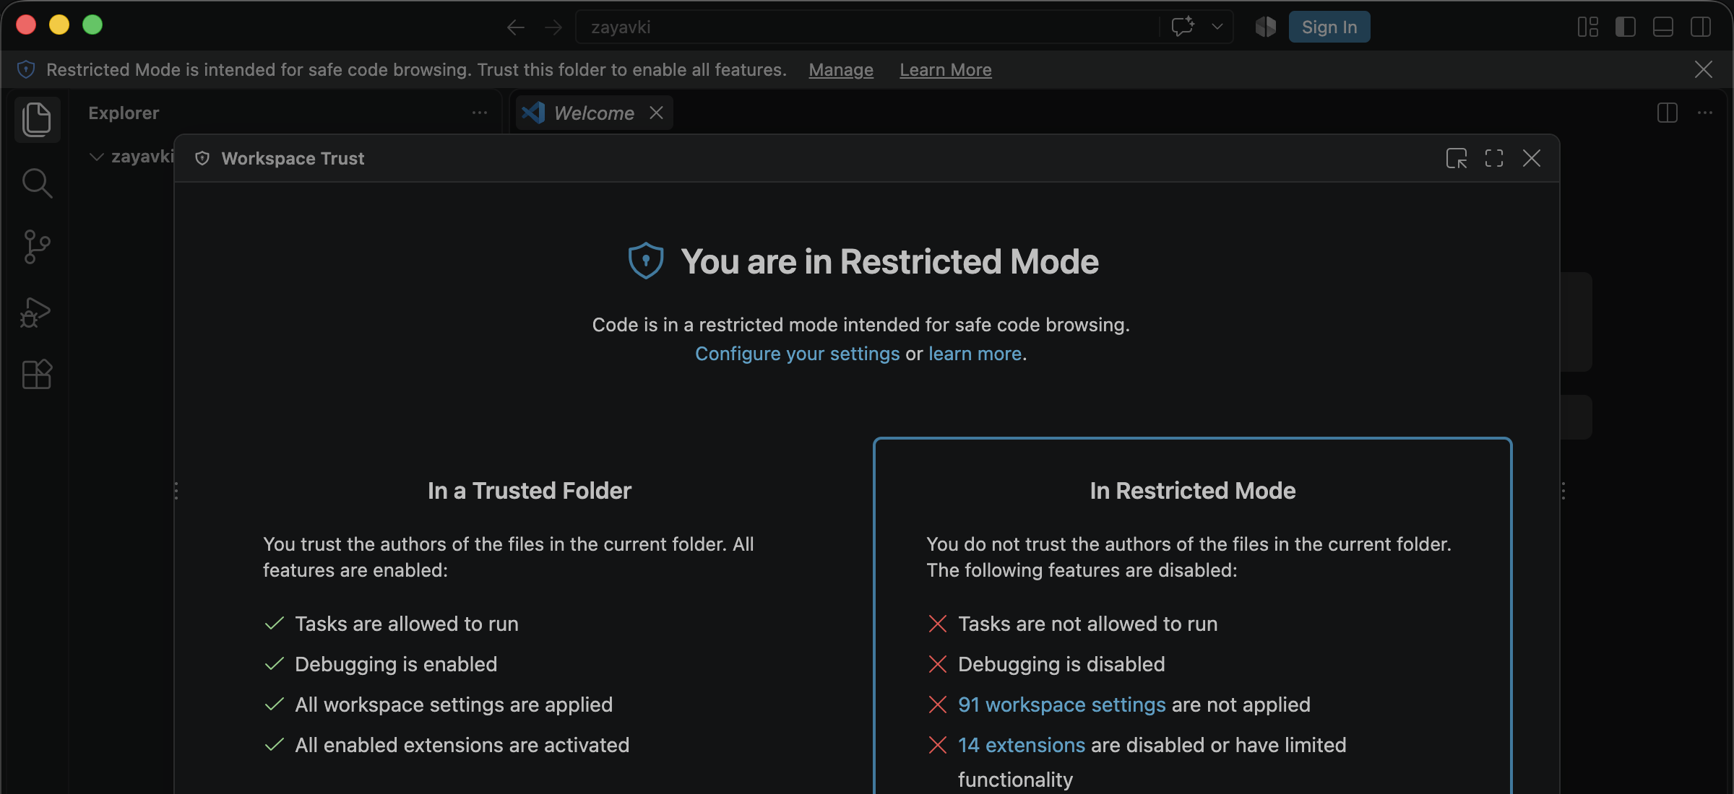1734x794 pixels.
Task: Click Learn More in the banner
Action: point(946,69)
